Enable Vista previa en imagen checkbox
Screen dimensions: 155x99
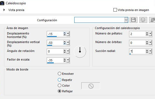coord(115,10)
